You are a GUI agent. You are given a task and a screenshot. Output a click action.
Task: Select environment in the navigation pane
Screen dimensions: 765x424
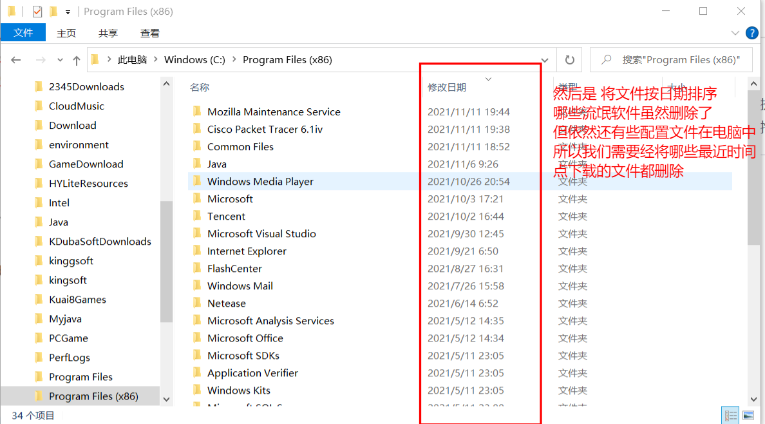click(x=79, y=145)
